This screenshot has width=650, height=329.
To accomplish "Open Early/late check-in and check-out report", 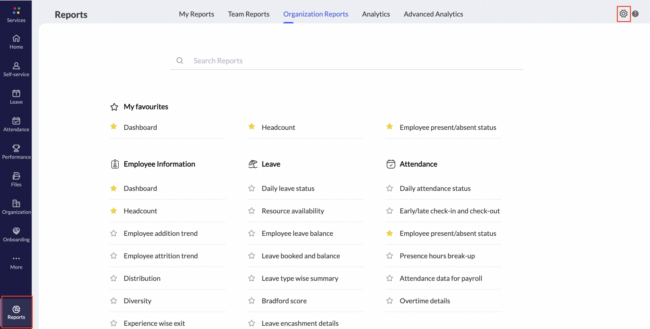I will point(450,211).
